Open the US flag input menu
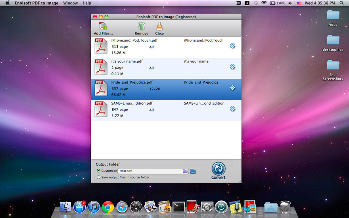Image resolution: width=349 pixels, height=218 pixels. point(299,3)
